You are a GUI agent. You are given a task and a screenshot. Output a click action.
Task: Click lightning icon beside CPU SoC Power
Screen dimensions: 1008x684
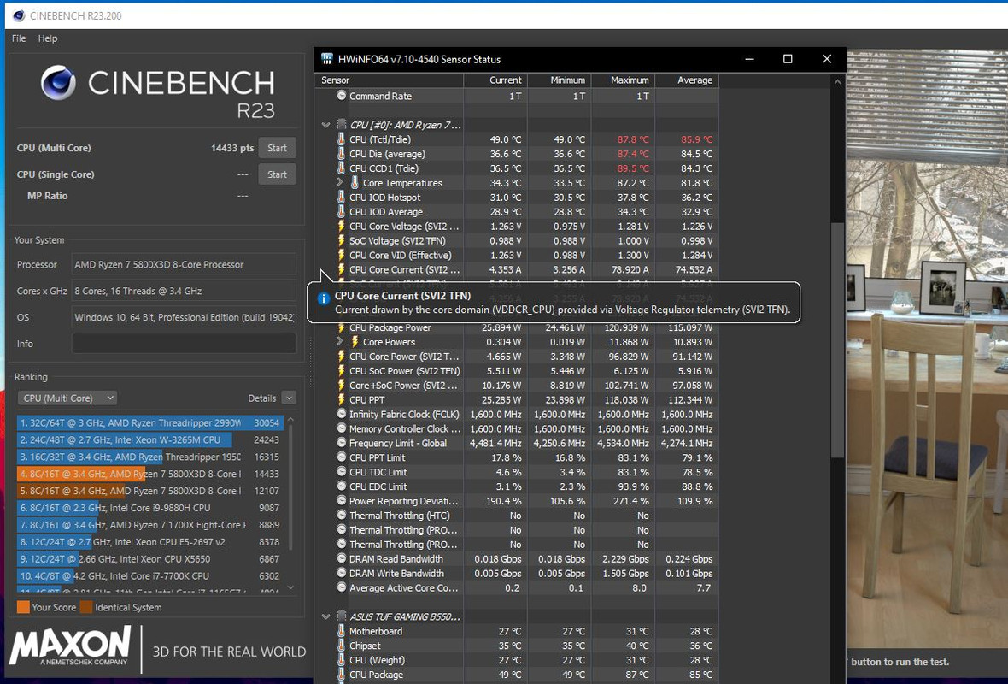(x=342, y=370)
